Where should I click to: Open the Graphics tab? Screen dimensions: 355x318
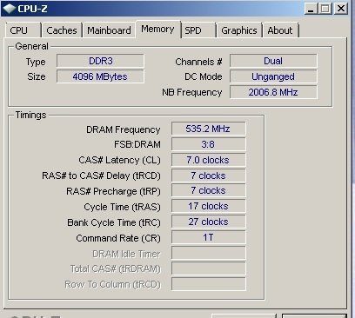click(x=239, y=30)
